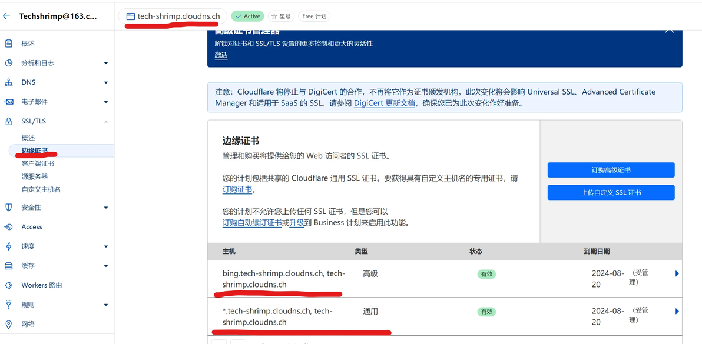Viewport: 702px width, 344px height.
Task: Click the 状态 column header
Action: (476, 252)
